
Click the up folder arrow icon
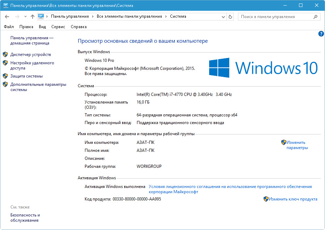[33, 17]
